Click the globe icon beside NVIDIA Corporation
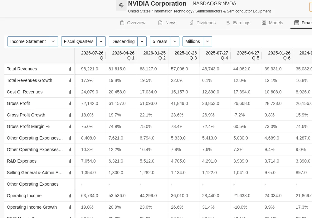Viewport: 312px width, 218px height. point(121,5)
